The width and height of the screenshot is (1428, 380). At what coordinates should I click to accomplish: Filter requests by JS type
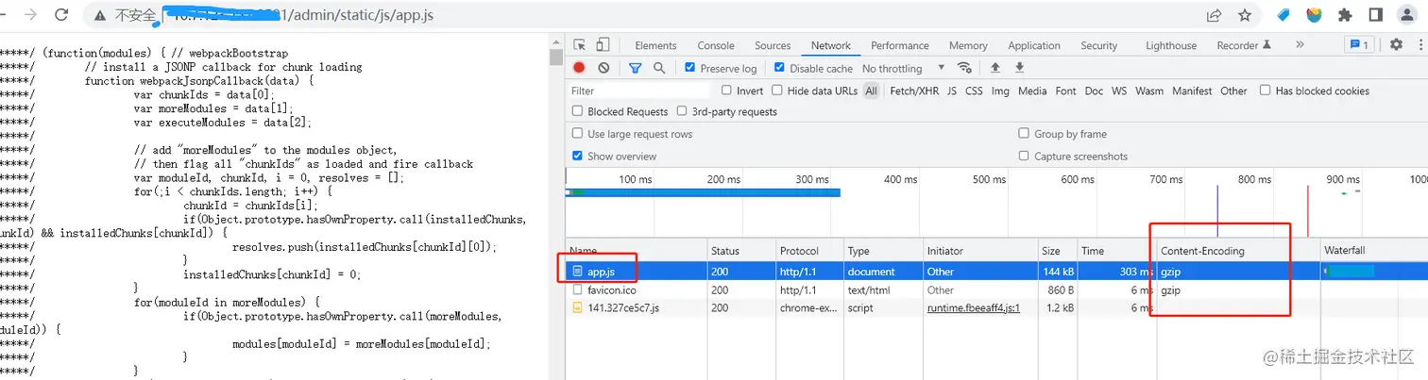coord(952,91)
